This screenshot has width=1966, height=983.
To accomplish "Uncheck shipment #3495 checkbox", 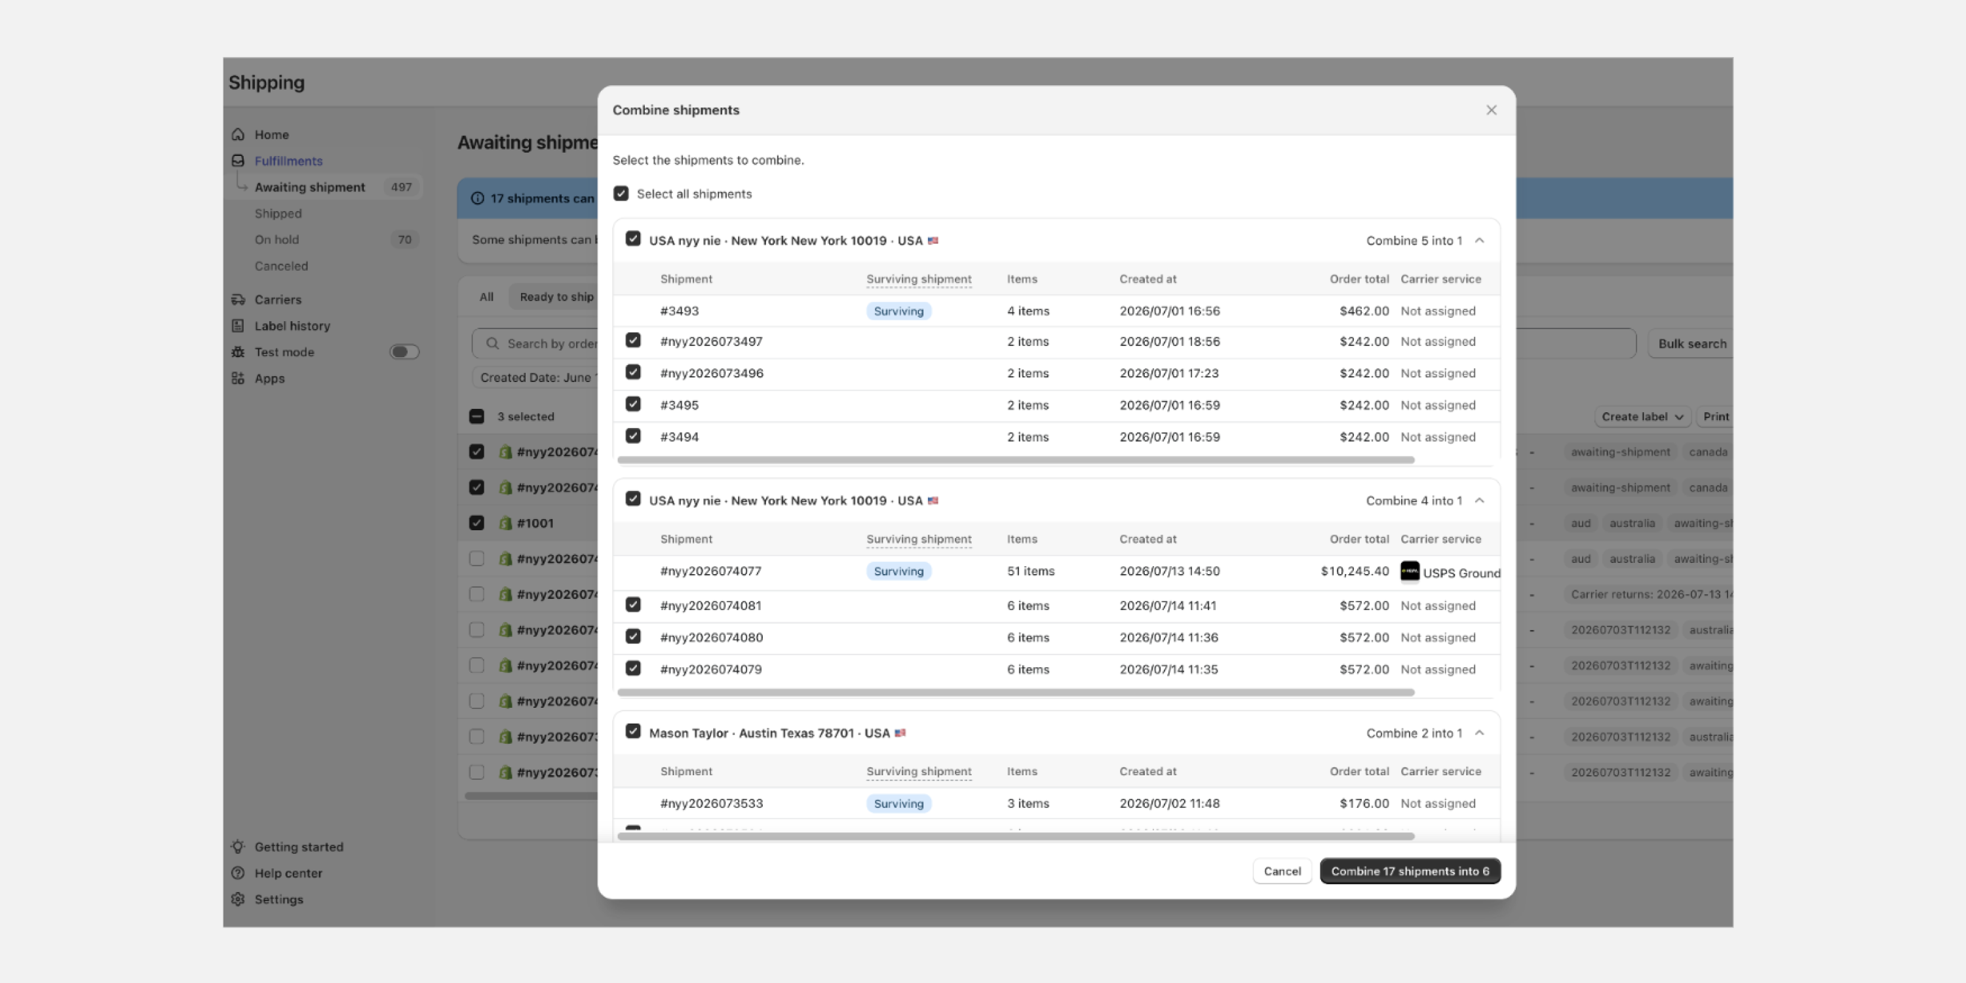I will pyautogui.click(x=632, y=404).
